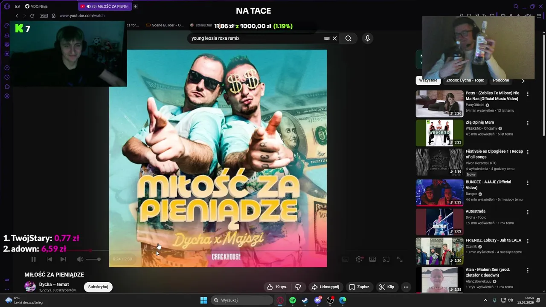Screen dimensions: 546x307
Task: Go to the previous video in player
Action: (49, 259)
